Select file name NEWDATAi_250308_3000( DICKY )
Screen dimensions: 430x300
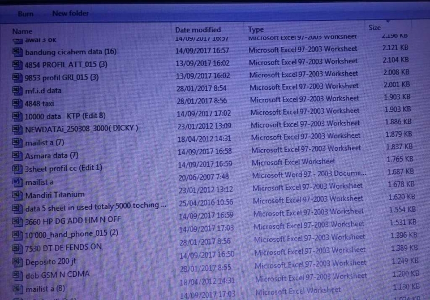click(81, 128)
